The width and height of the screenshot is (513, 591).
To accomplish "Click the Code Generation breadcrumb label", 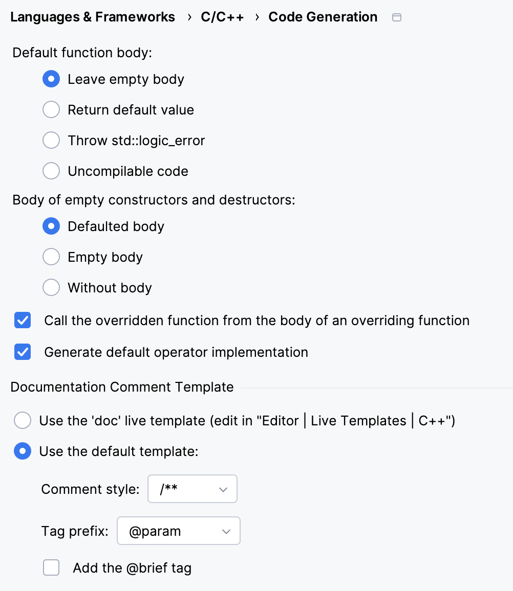I will pyautogui.click(x=323, y=17).
